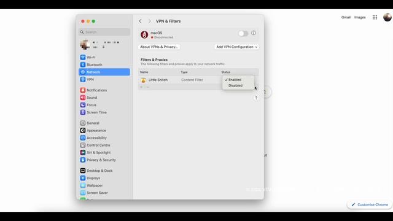Click the Type column header

coord(184,72)
